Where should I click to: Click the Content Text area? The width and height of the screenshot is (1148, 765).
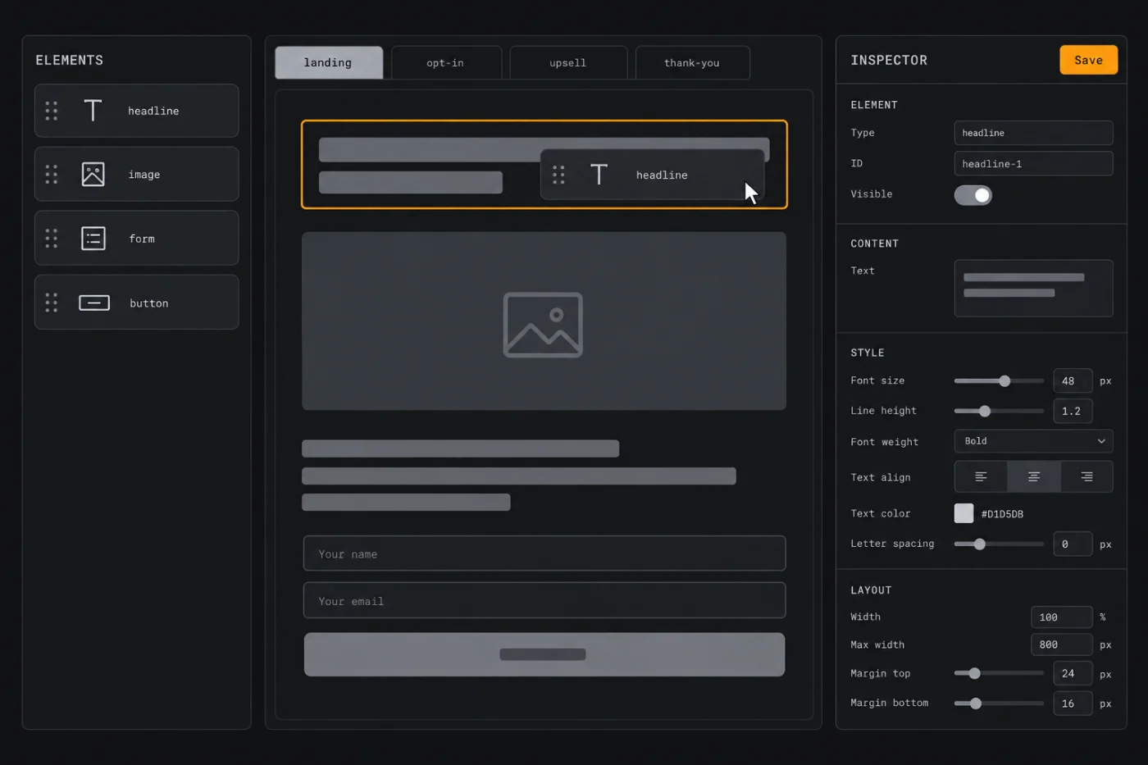[x=1033, y=288]
